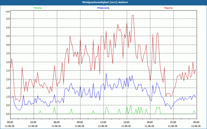Click the 2,5 y-axis value label

click(8, 71)
